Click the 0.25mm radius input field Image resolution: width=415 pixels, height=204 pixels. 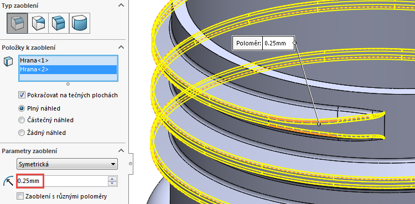[x=62, y=181]
